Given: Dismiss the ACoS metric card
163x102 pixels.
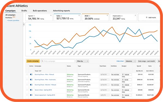Looking at the screenshot, I should click(x=107, y=15).
